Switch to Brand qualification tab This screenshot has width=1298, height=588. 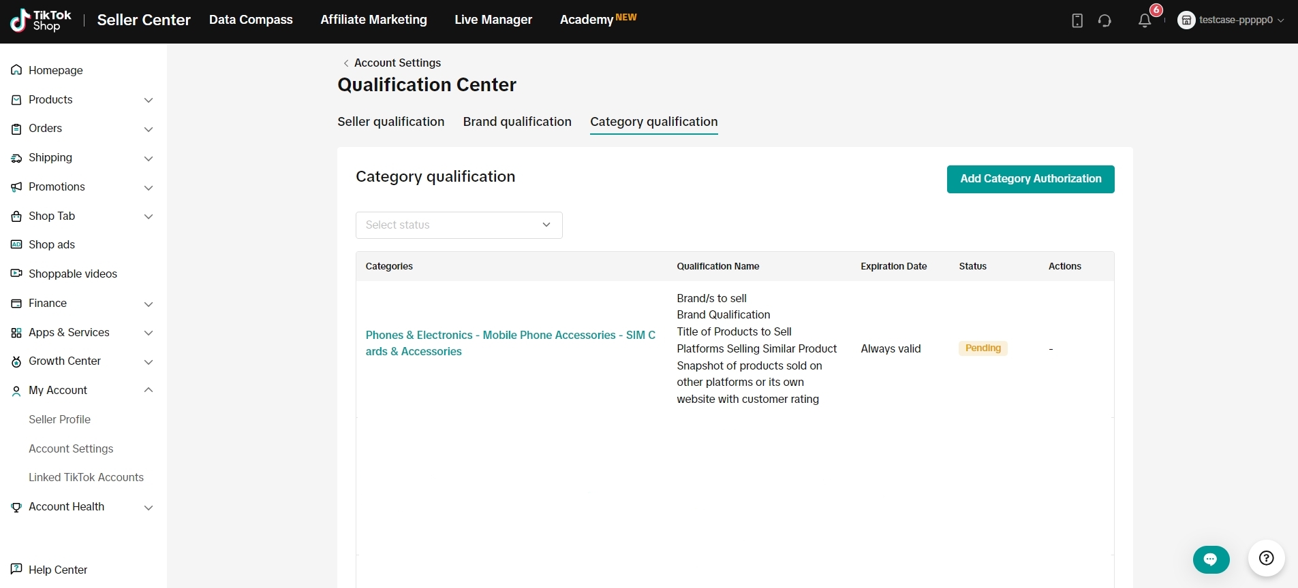[517, 122]
